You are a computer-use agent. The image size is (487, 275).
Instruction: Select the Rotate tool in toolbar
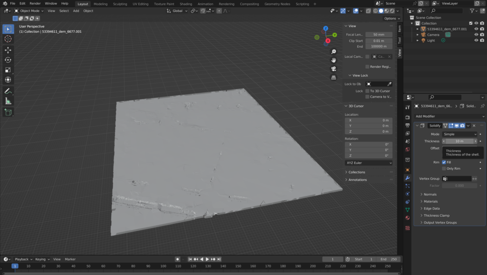pos(8,60)
